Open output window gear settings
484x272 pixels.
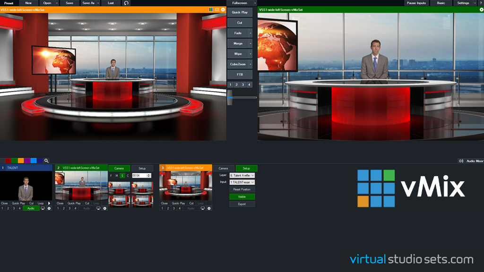pyautogui.click(x=481, y=10)
